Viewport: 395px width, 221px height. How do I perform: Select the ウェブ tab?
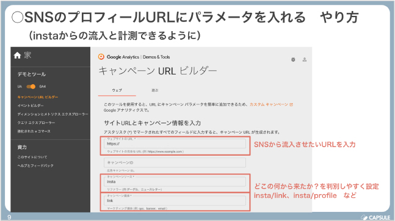pos(117,90)
